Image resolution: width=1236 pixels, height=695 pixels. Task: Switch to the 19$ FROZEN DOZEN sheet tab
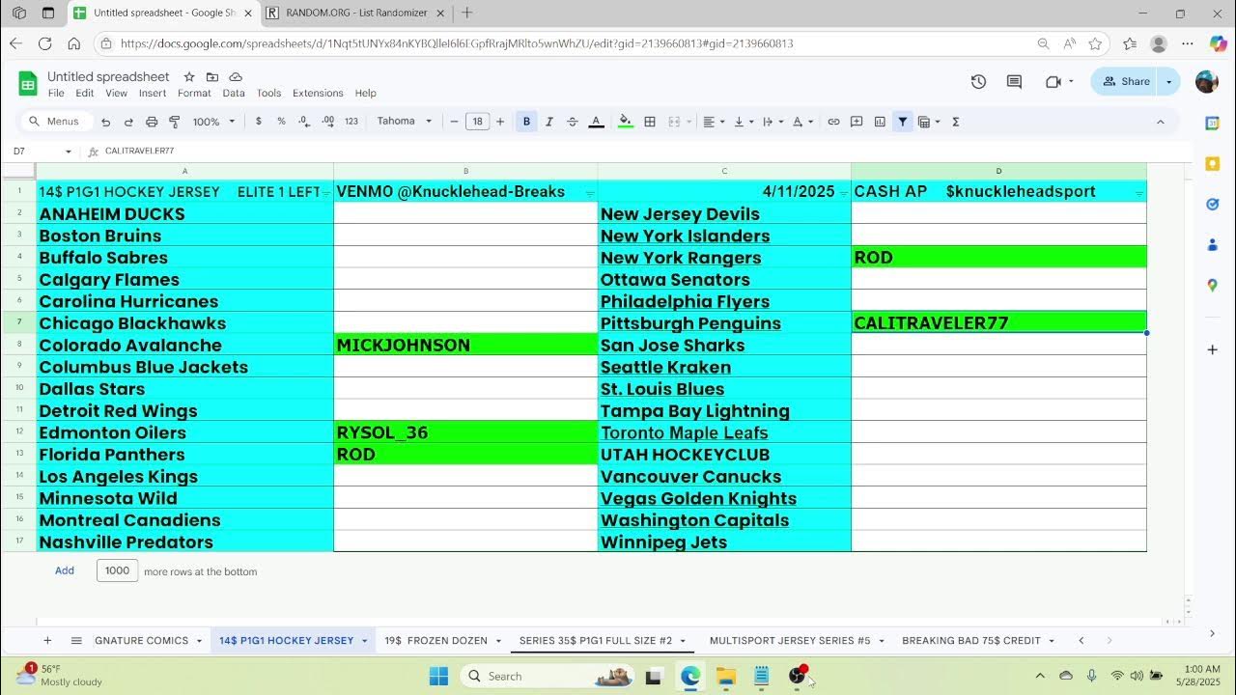point(435,641)
